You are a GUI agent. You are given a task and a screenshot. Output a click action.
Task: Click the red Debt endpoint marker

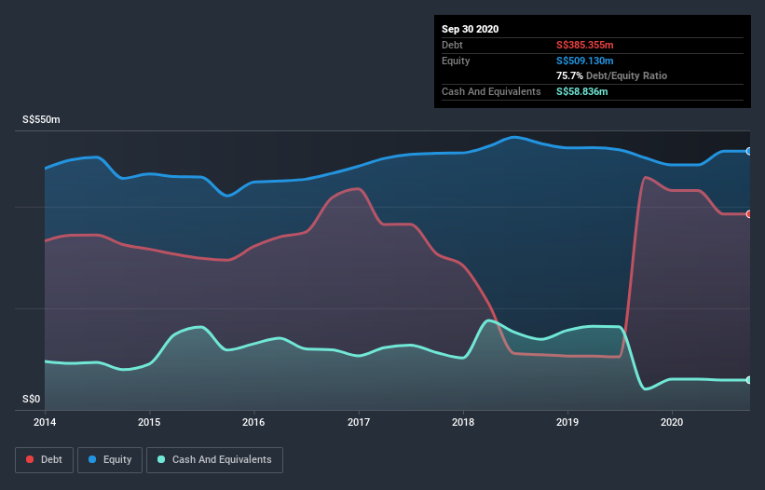pyautogui.click(x=749, y=214)
